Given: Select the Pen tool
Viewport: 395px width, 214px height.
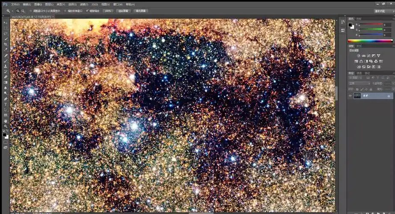Looking at the screenshot, I should point(6,99).
